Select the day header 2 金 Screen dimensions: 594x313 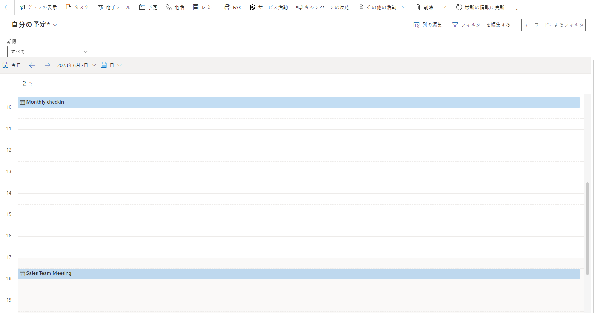click(x=28, y=84)
